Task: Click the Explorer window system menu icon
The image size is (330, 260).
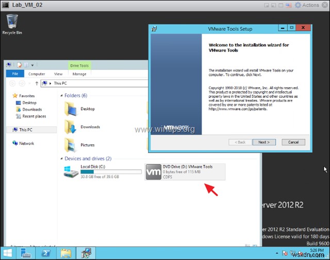Action: coord(9,65)
